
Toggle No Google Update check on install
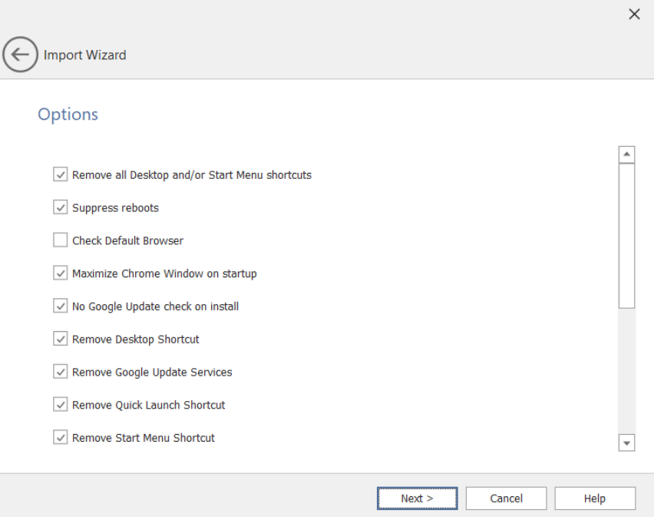pyautogui.click(x=60, y=306)
